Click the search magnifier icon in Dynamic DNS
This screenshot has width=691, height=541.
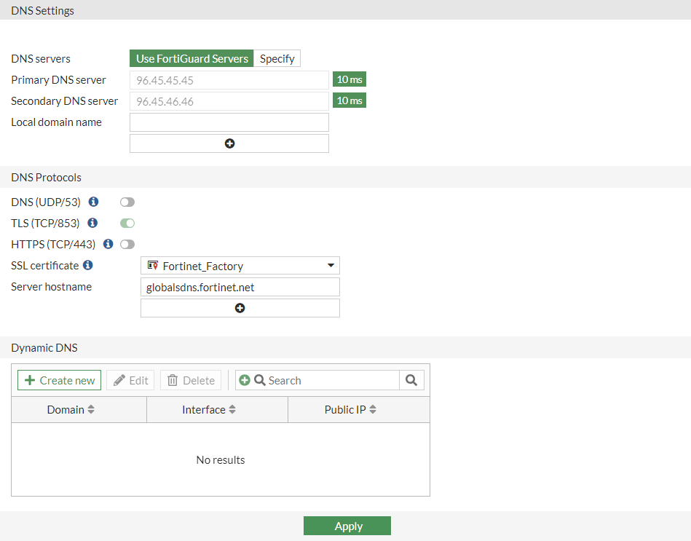(x=411, y=379)
